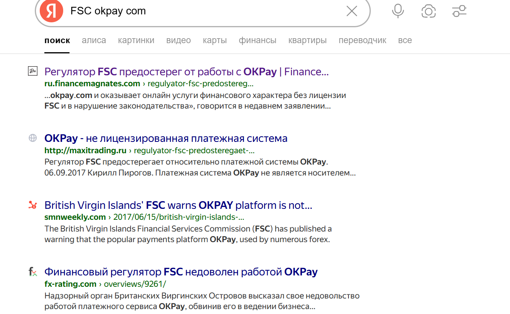Click the Yandex logo in search bar

[51, 11]
